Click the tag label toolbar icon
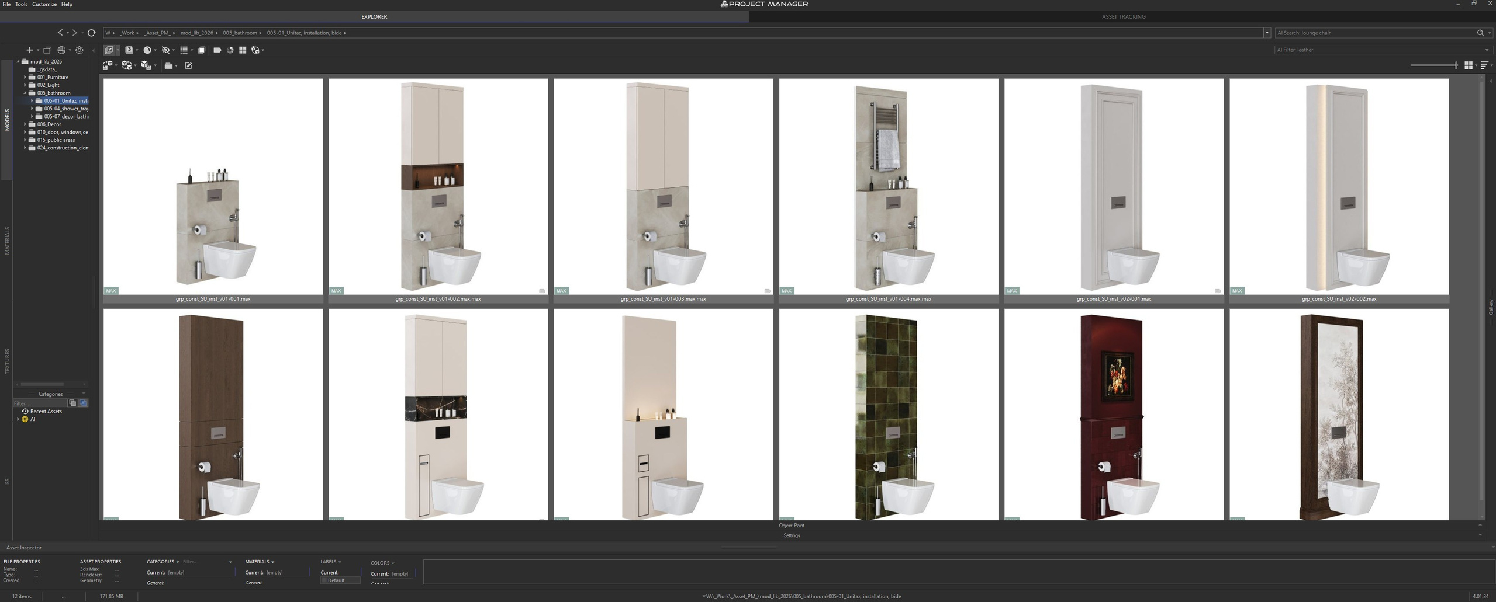The height and width of the screenshot is (602, 1496). (x=217, y=50)
